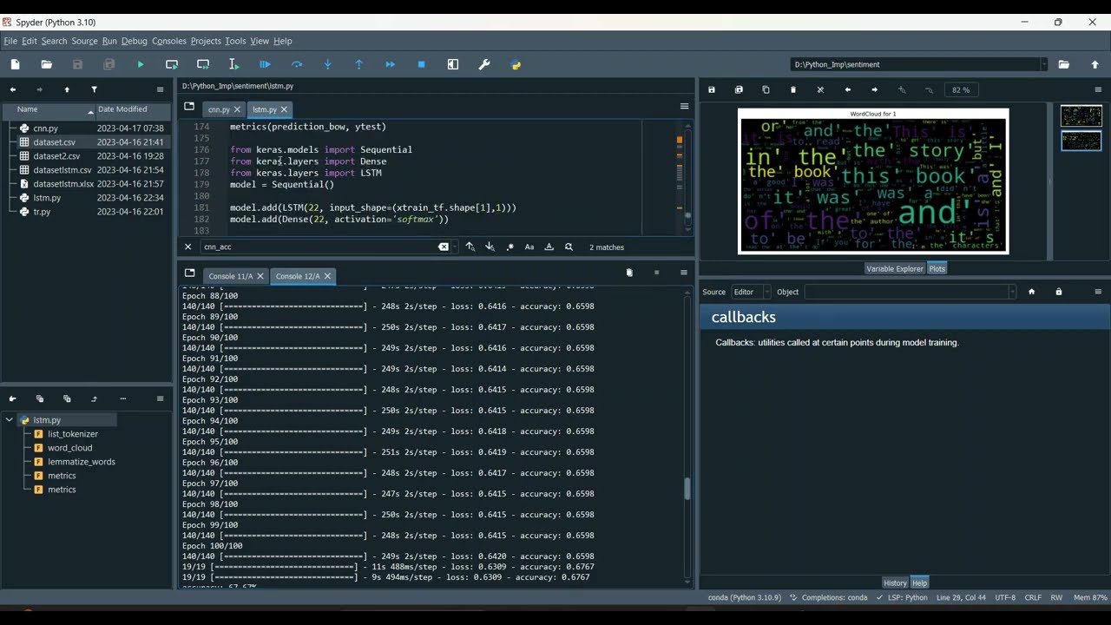Select dataset2.csv in the file explorer
1111x625 pixels.
tap(56, 156)
